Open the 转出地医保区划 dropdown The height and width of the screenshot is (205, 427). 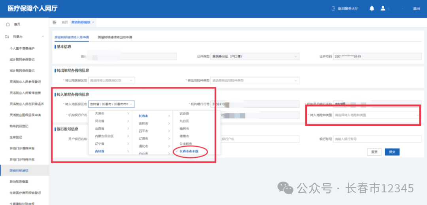pyautogui.click(x=111, y=80)
